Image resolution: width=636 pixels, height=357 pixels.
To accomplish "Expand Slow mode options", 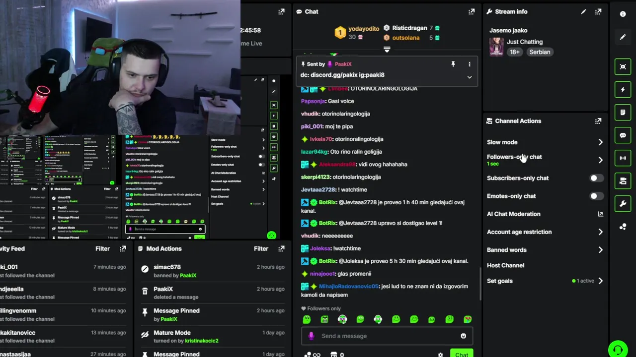I will [x=545, y=142].
